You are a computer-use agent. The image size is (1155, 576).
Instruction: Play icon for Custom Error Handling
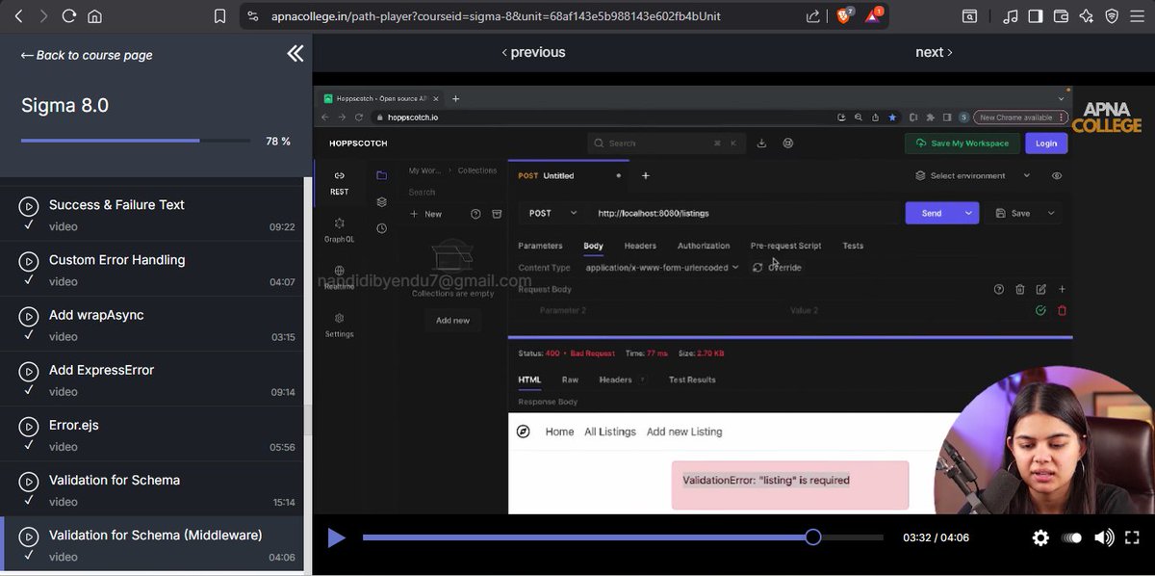29,260
